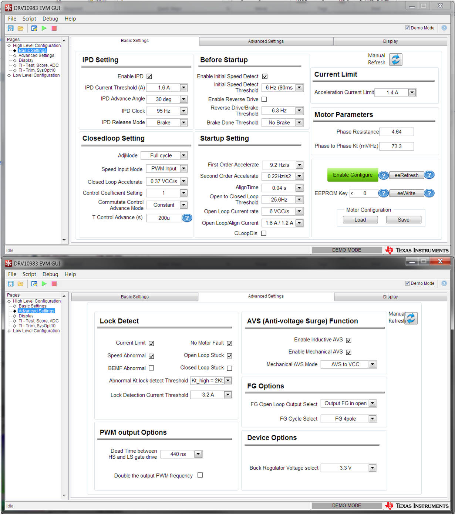Check Enable Reverse Drive checkbox

click(264, 99)
